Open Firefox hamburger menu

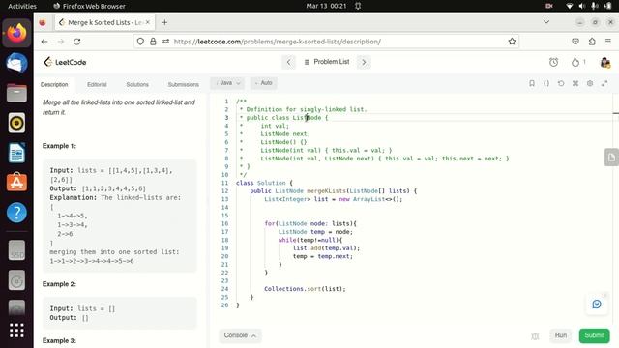tap(608, 42)
